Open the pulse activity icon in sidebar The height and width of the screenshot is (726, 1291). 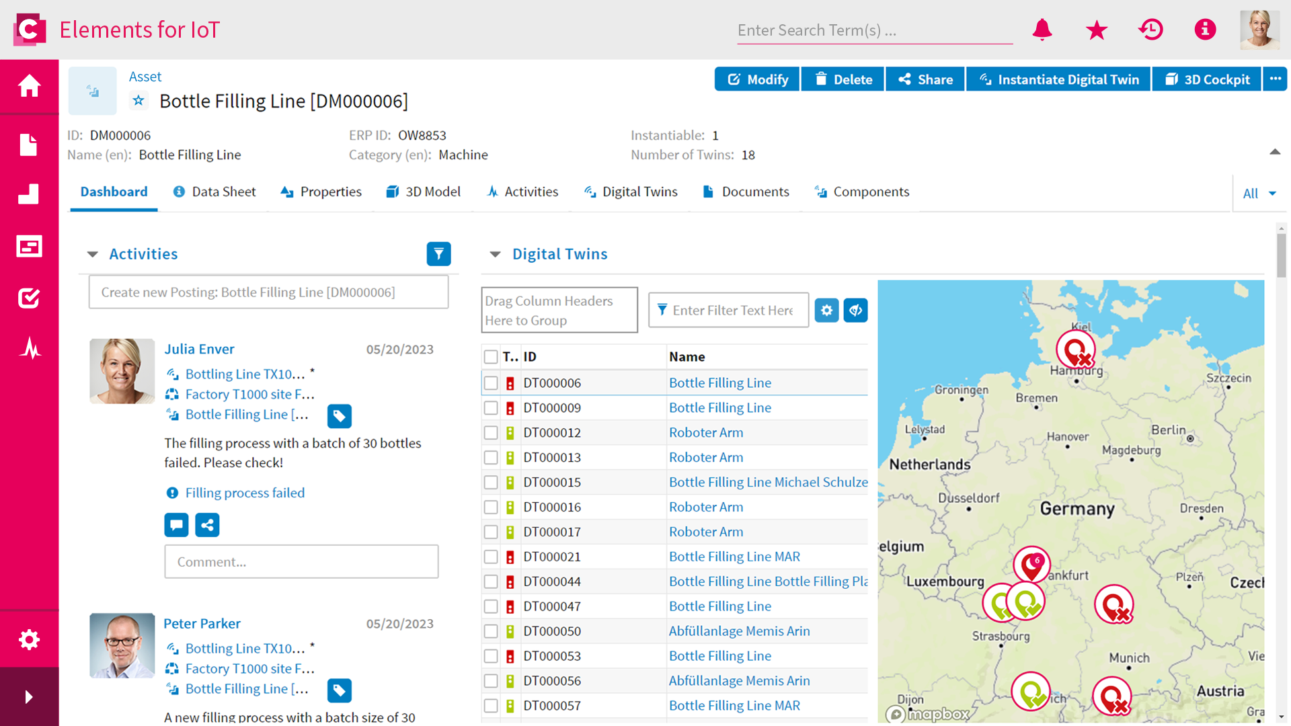pyautogui.click(x=29, y=348)
